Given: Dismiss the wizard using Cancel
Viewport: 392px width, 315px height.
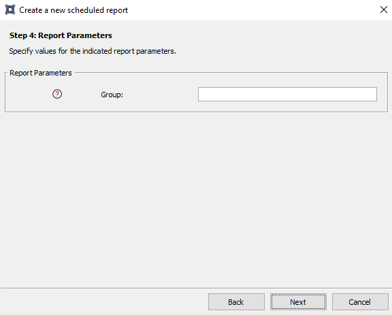Looking at the screenshot, I should 360,302.
